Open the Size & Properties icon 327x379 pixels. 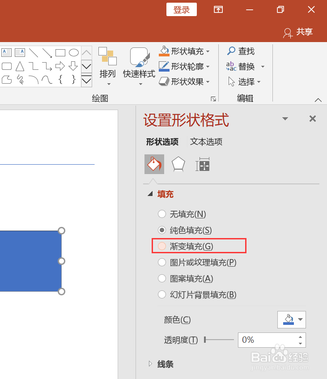[x=203, y=164]
